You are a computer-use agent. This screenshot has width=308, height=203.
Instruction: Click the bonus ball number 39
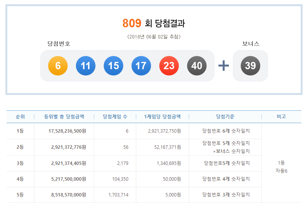[250, 66]
